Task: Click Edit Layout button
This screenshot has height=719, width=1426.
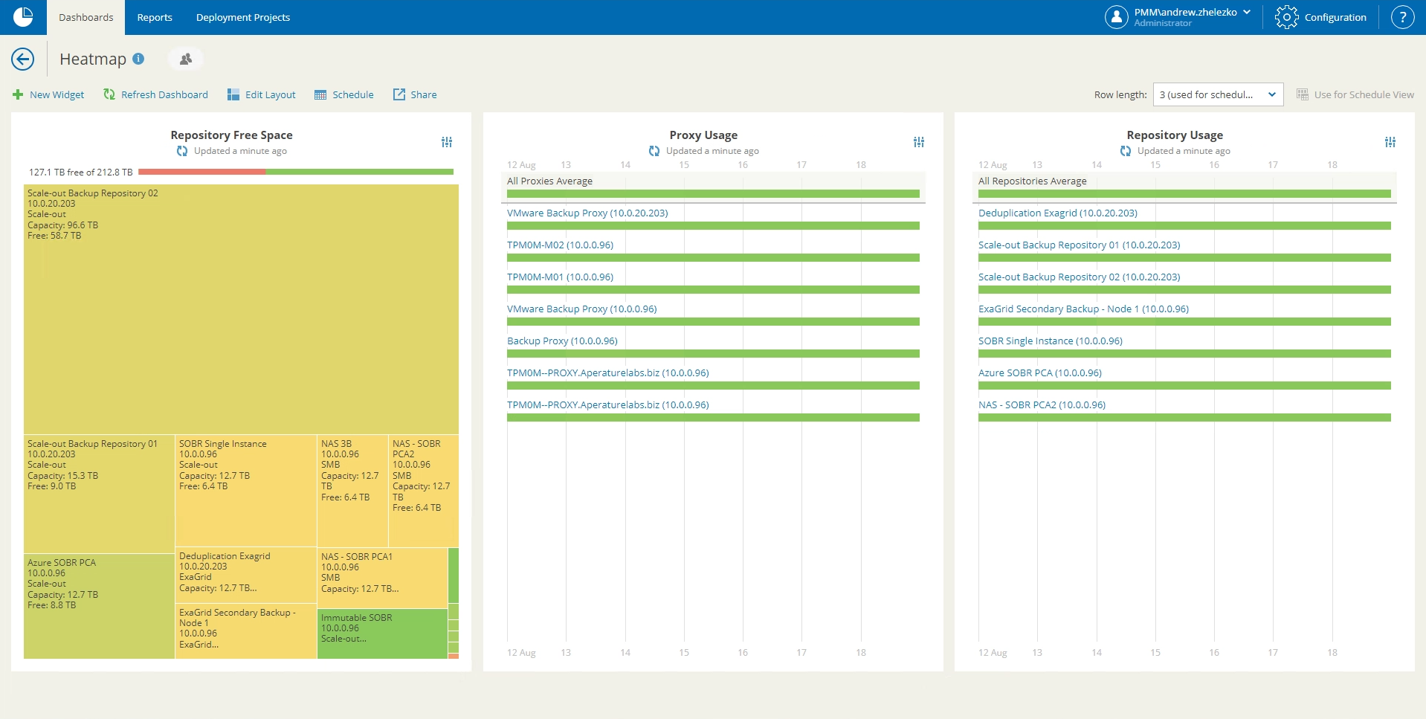Action: pyautogui.click(x=262, y=94)
